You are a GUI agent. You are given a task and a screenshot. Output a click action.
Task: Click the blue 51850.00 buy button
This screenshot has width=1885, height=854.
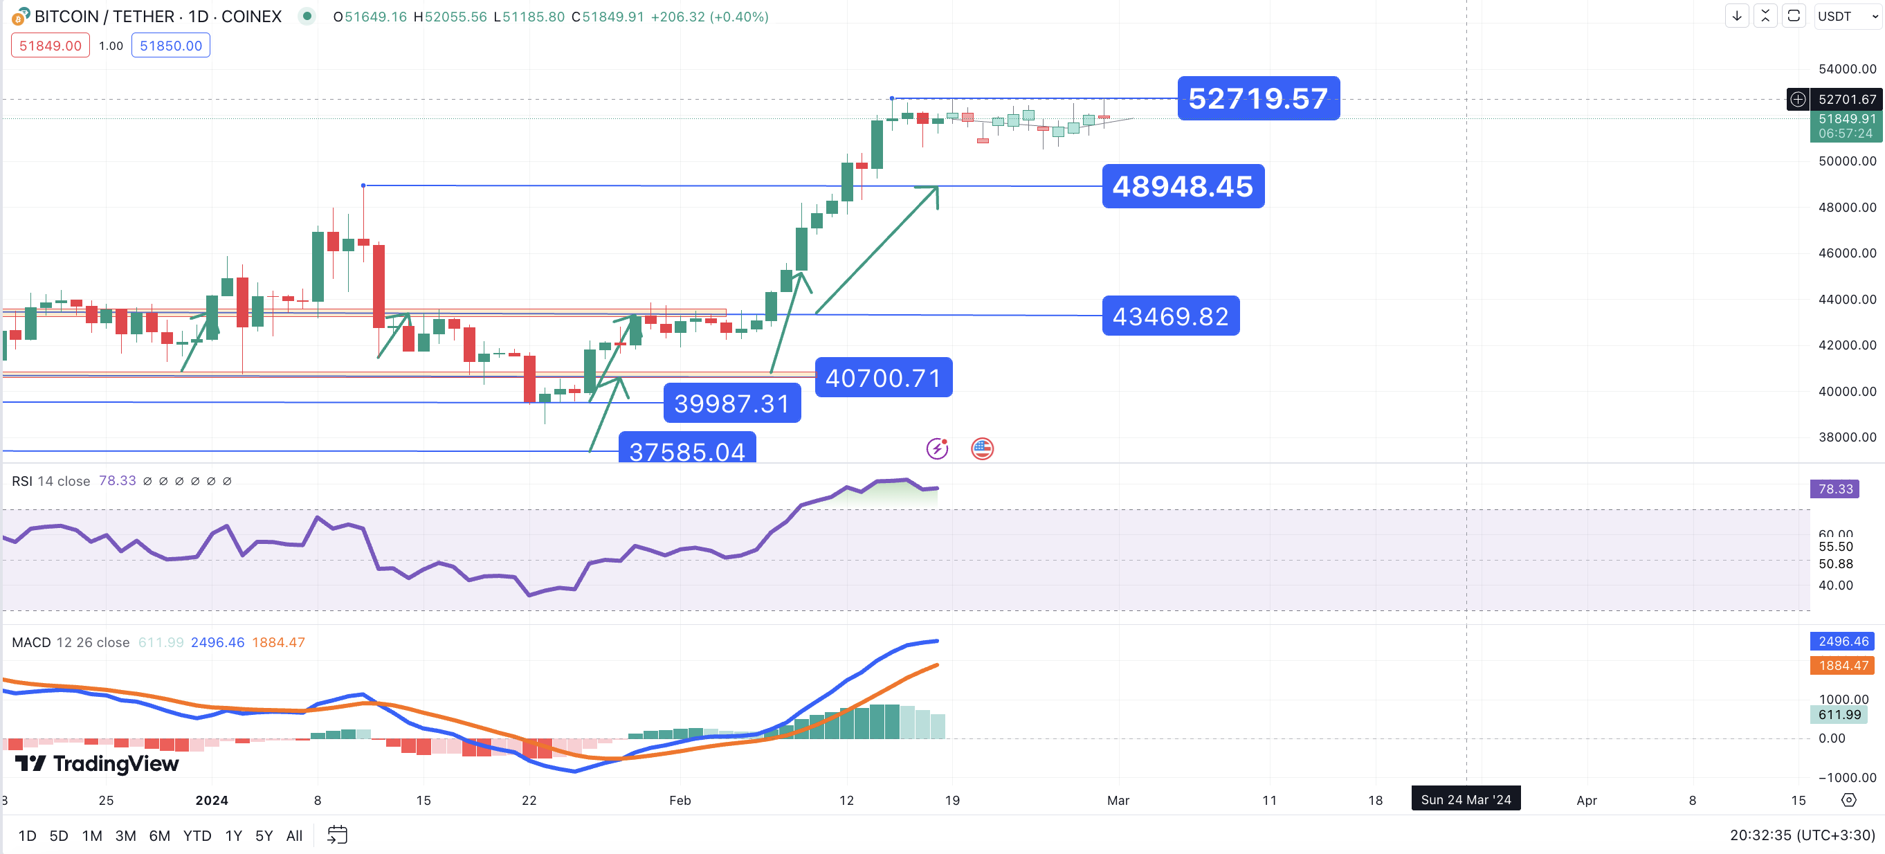(170, 46)
